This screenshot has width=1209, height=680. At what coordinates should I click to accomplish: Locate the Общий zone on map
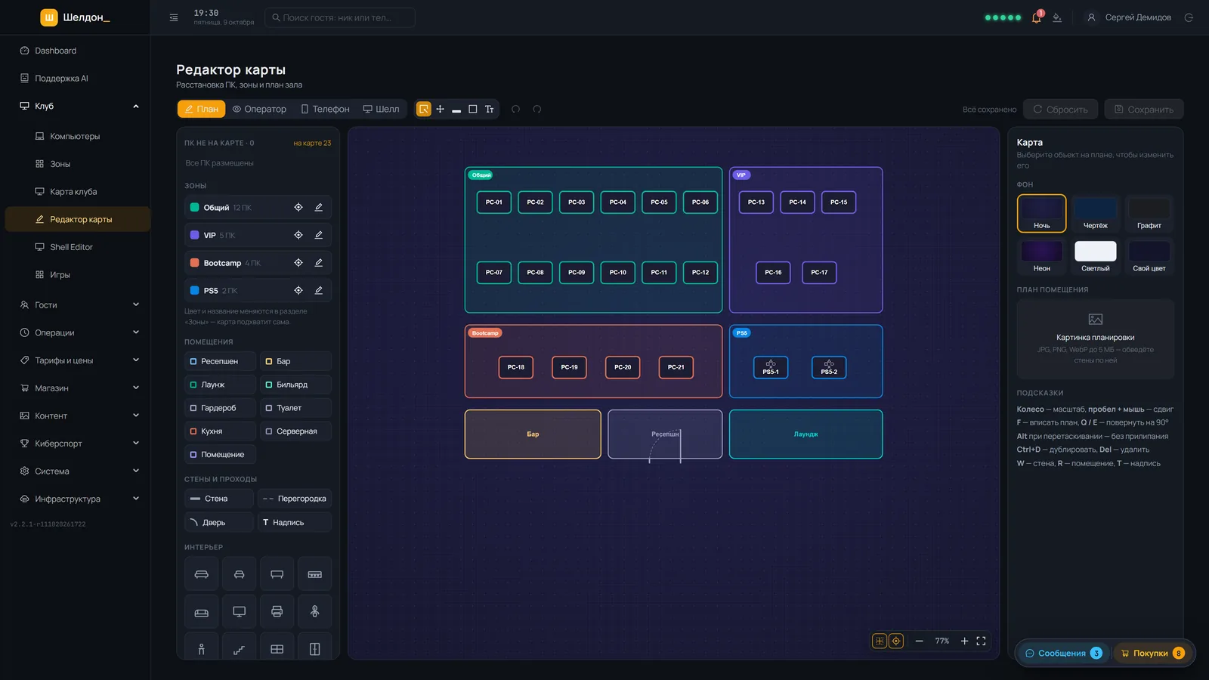(298, 207)
